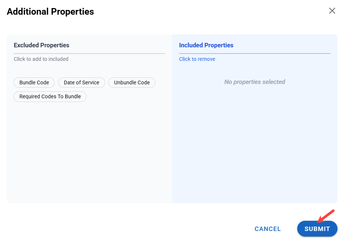Image resolution: width=343 pixels, height=242 pixels.
Task: Close the Additional Properties dialog
Action: [332, 11]
